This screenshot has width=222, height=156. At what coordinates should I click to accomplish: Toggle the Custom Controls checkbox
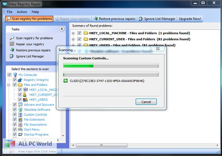15,114
